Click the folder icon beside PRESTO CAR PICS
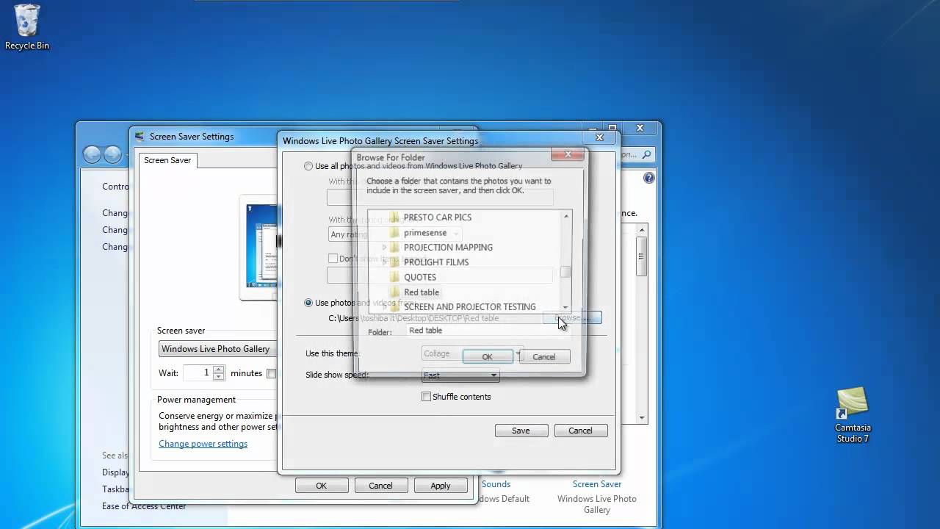 (x=394, y=217)
